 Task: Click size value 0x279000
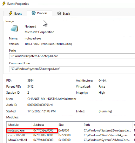pos(64,135)
